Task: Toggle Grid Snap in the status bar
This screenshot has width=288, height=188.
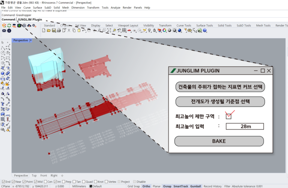Action: tap(134, 186)
